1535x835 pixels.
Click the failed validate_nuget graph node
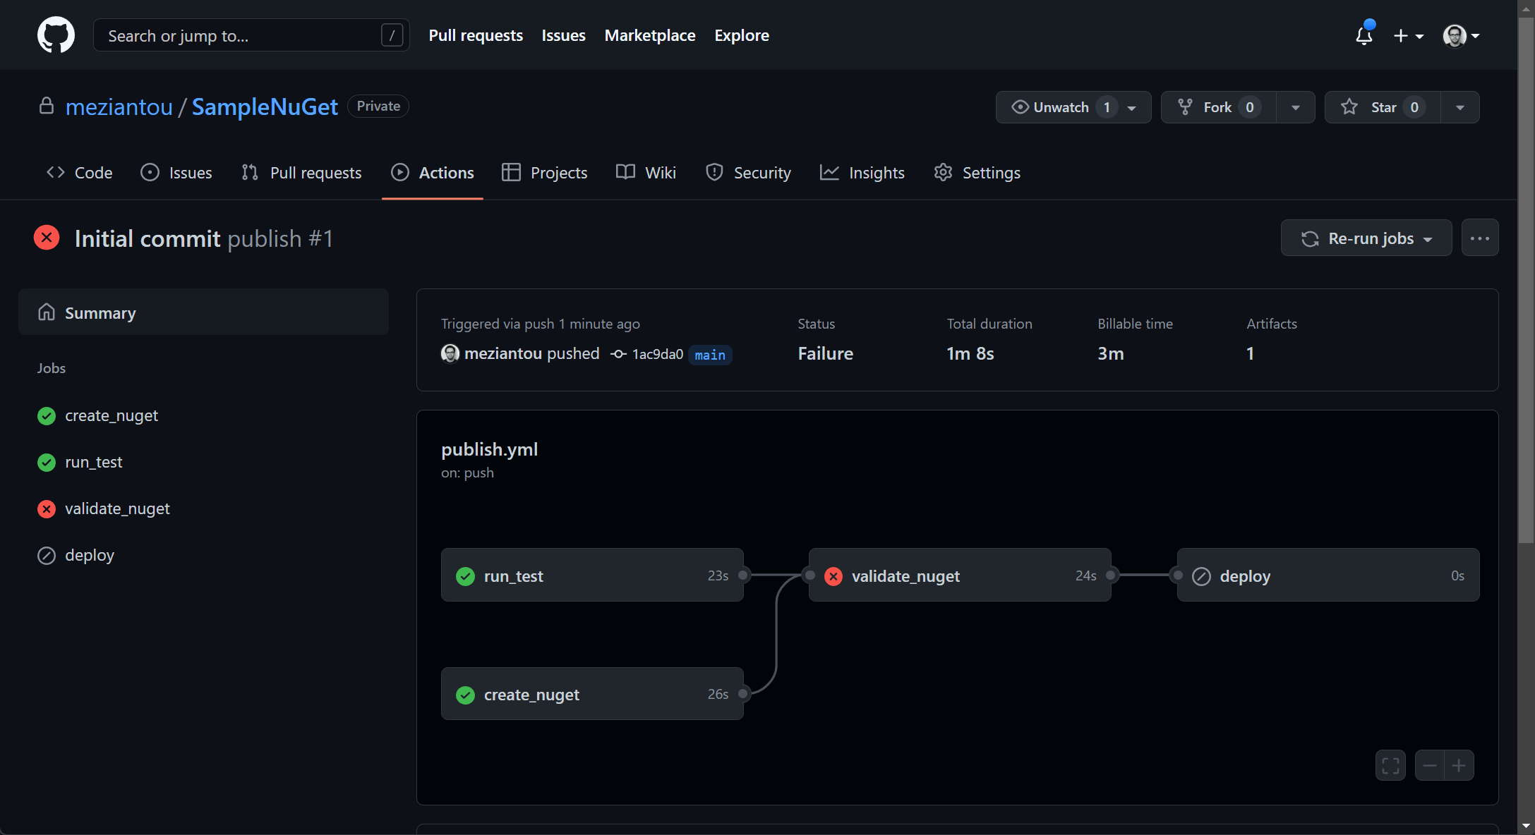tap(959, 575)
